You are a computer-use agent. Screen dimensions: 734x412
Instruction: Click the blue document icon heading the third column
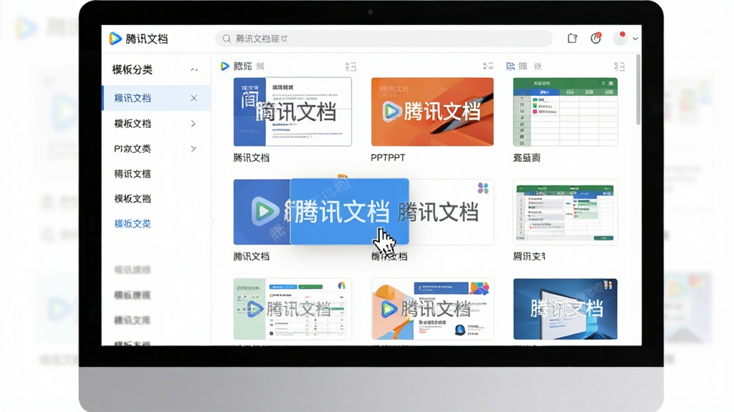point(510,67)
